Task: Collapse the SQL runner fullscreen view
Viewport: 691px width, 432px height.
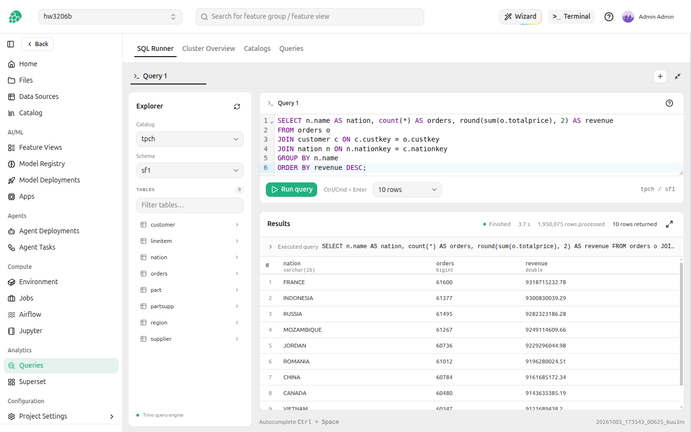Action: pos(678,76)
